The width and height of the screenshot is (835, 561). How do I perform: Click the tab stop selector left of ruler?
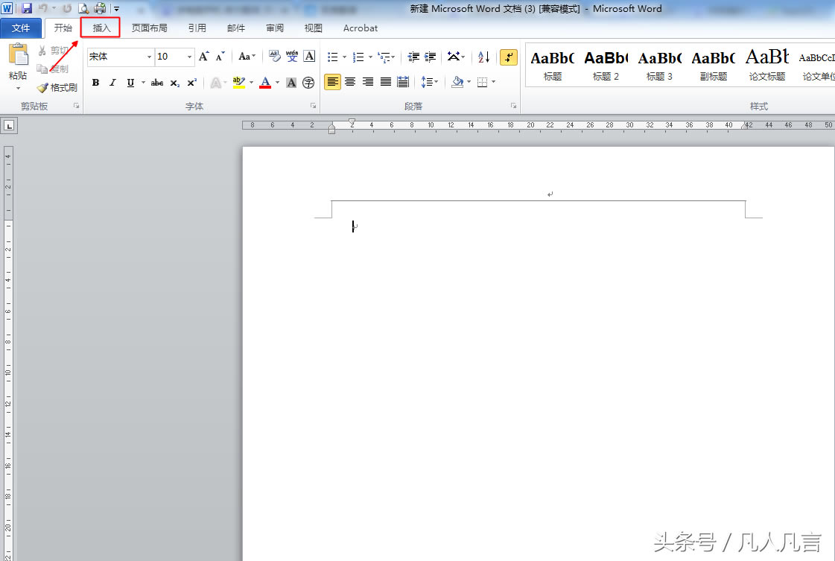click(x=9, y=125)
